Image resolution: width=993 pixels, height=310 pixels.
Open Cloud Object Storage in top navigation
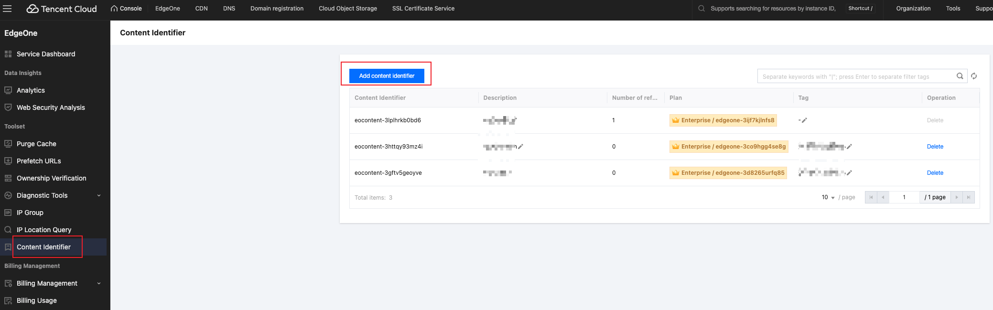348,9
